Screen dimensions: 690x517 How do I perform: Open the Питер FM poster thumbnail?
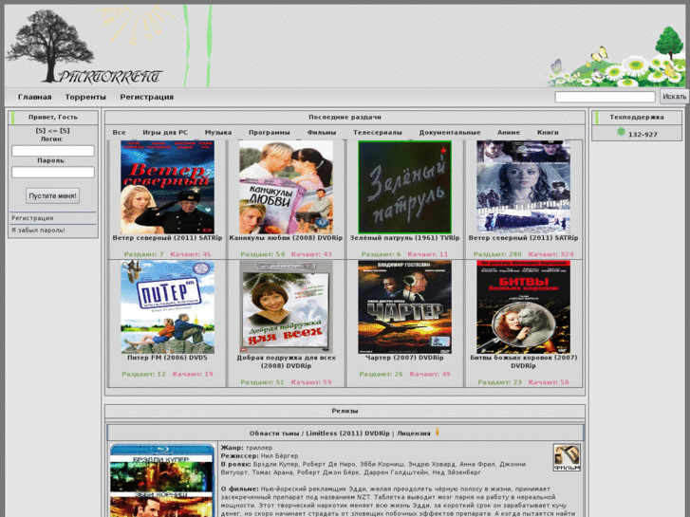click(x=167, y=306)
